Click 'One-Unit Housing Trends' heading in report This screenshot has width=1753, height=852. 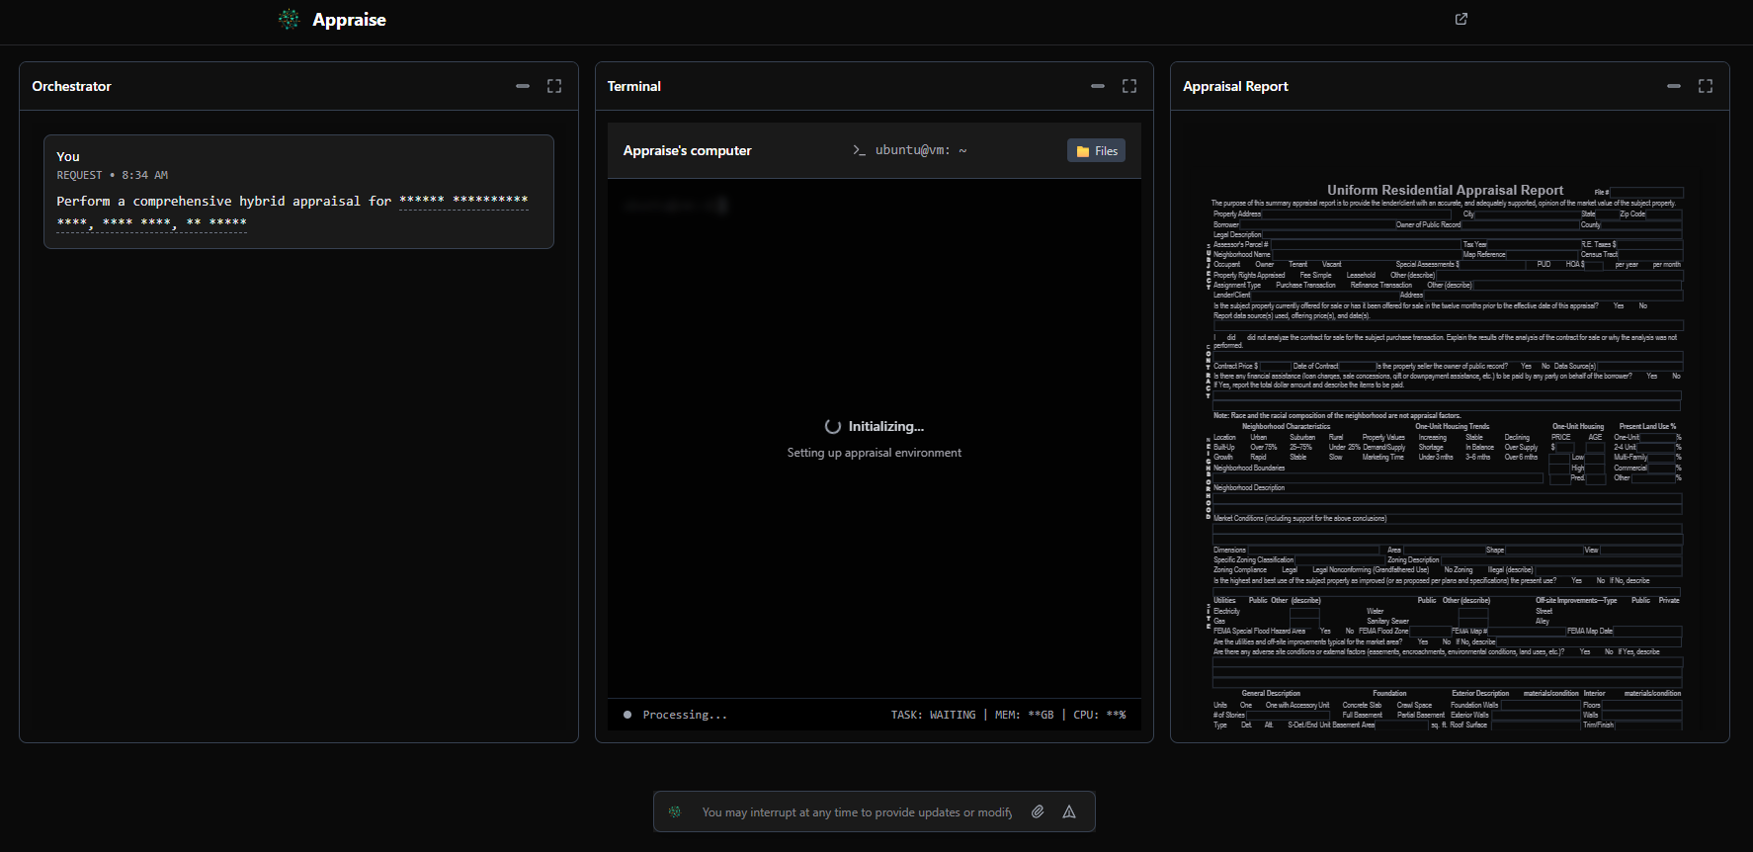1452,426
